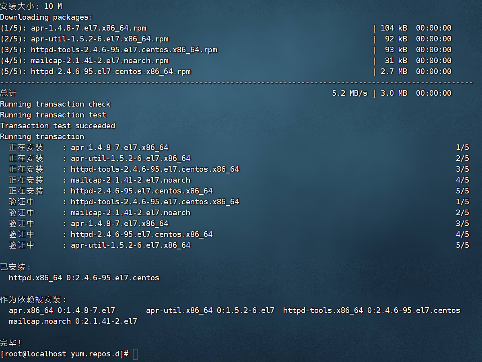The height and width of the screenshot is (362, 482).
Task: Click the 5.2 MB/s download speed
Action: pyautogui.click(x=350, y=93)
